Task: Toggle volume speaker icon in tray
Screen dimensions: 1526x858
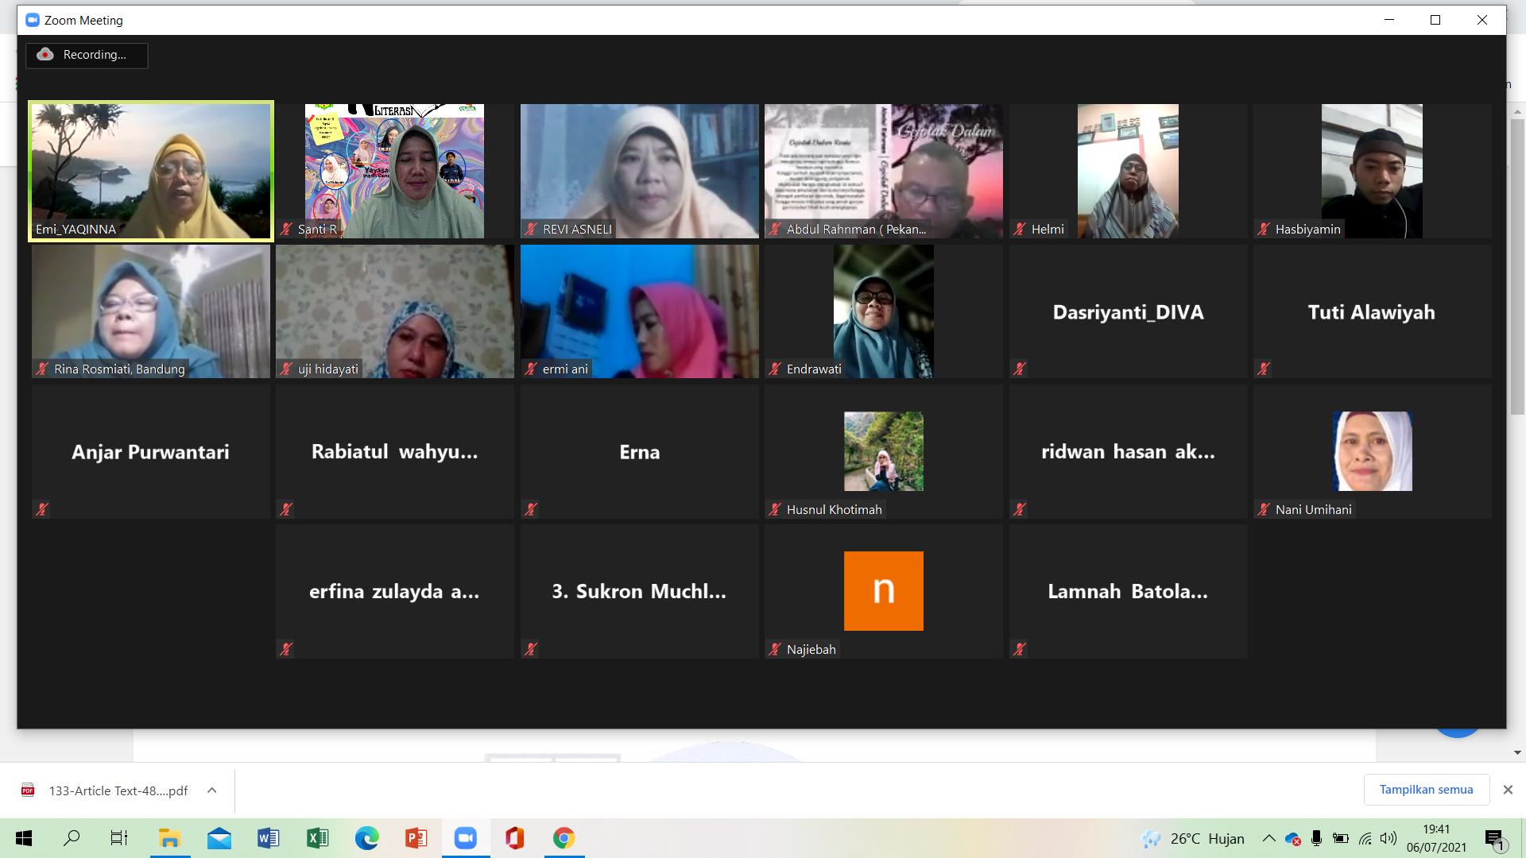Action: [1388, 838]
